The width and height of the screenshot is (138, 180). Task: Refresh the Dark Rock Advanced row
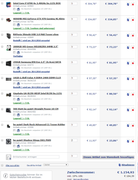tap(128, 126)
